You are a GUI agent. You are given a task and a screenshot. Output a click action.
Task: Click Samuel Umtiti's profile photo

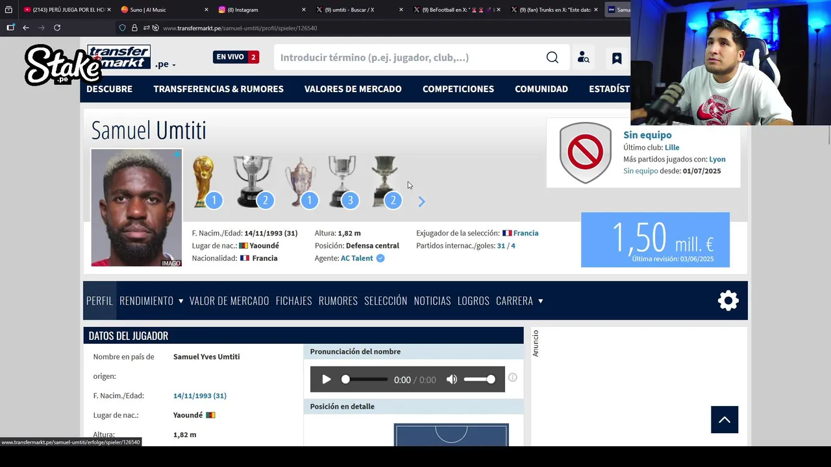(136, 208)
